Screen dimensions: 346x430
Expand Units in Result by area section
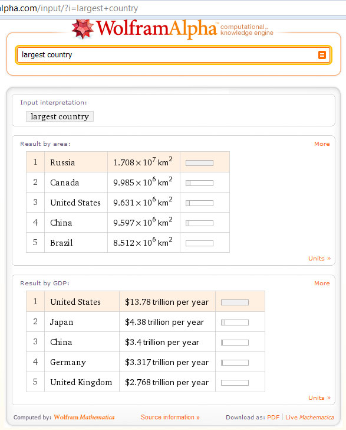(x=319, y=258)
